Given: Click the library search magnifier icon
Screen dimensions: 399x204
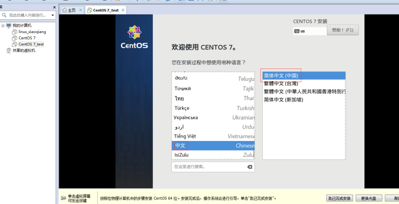Looking at the screenshot, I should [4, 15].
